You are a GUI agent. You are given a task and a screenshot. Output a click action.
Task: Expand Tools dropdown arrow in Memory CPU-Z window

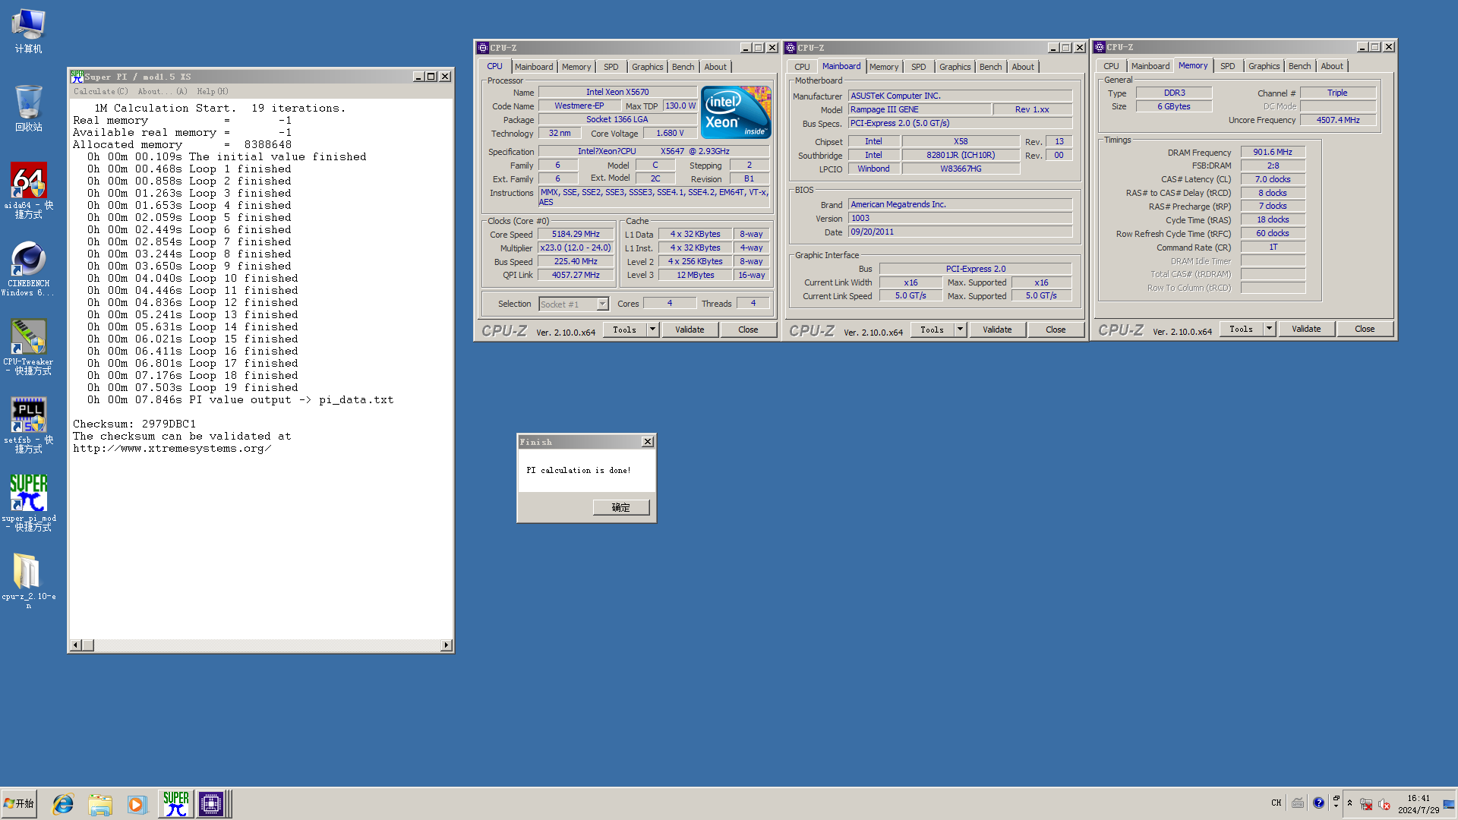[1269, 329]
